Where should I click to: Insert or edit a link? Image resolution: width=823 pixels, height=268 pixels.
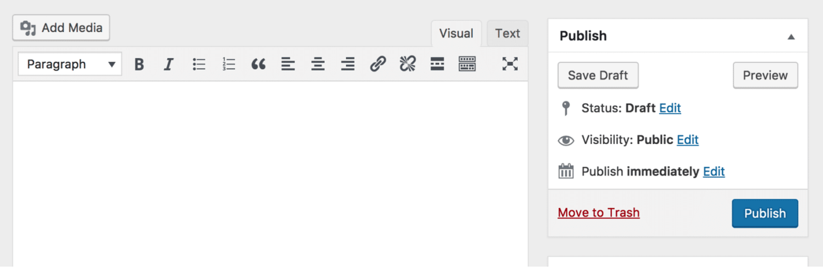[377, 64]
